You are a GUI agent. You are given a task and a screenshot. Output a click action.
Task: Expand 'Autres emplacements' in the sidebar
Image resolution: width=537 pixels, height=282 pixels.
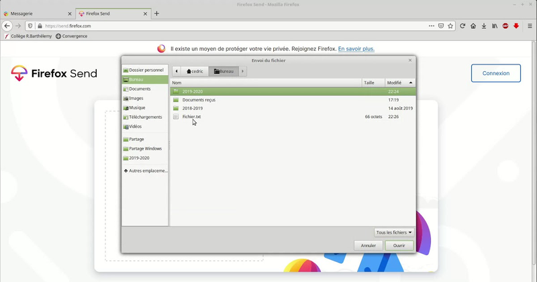pyautogui.click(x=145, y=171)
